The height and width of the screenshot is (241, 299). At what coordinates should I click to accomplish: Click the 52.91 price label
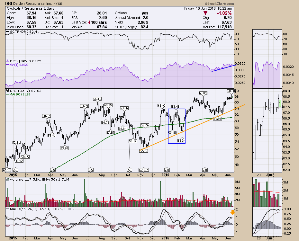pyautogui.click(x=16, y=142)
